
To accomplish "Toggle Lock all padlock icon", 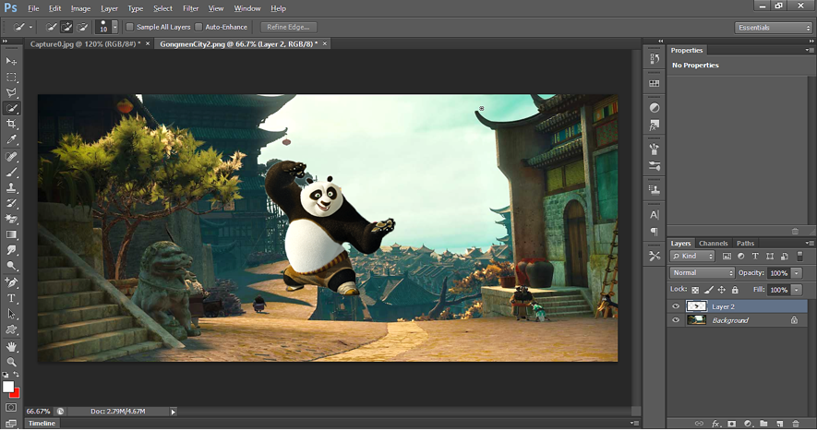I will pyautogui.click(x=735, y=290).
